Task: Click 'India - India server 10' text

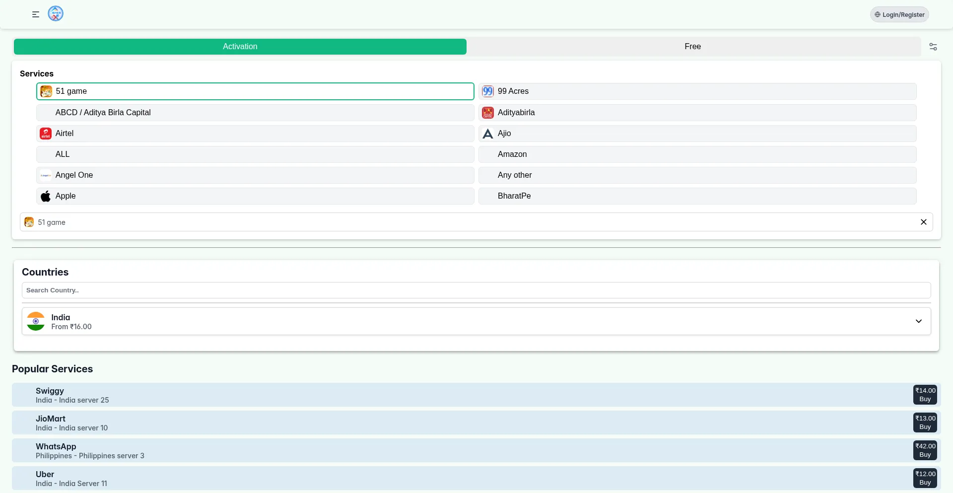Action: click(71, 428)
